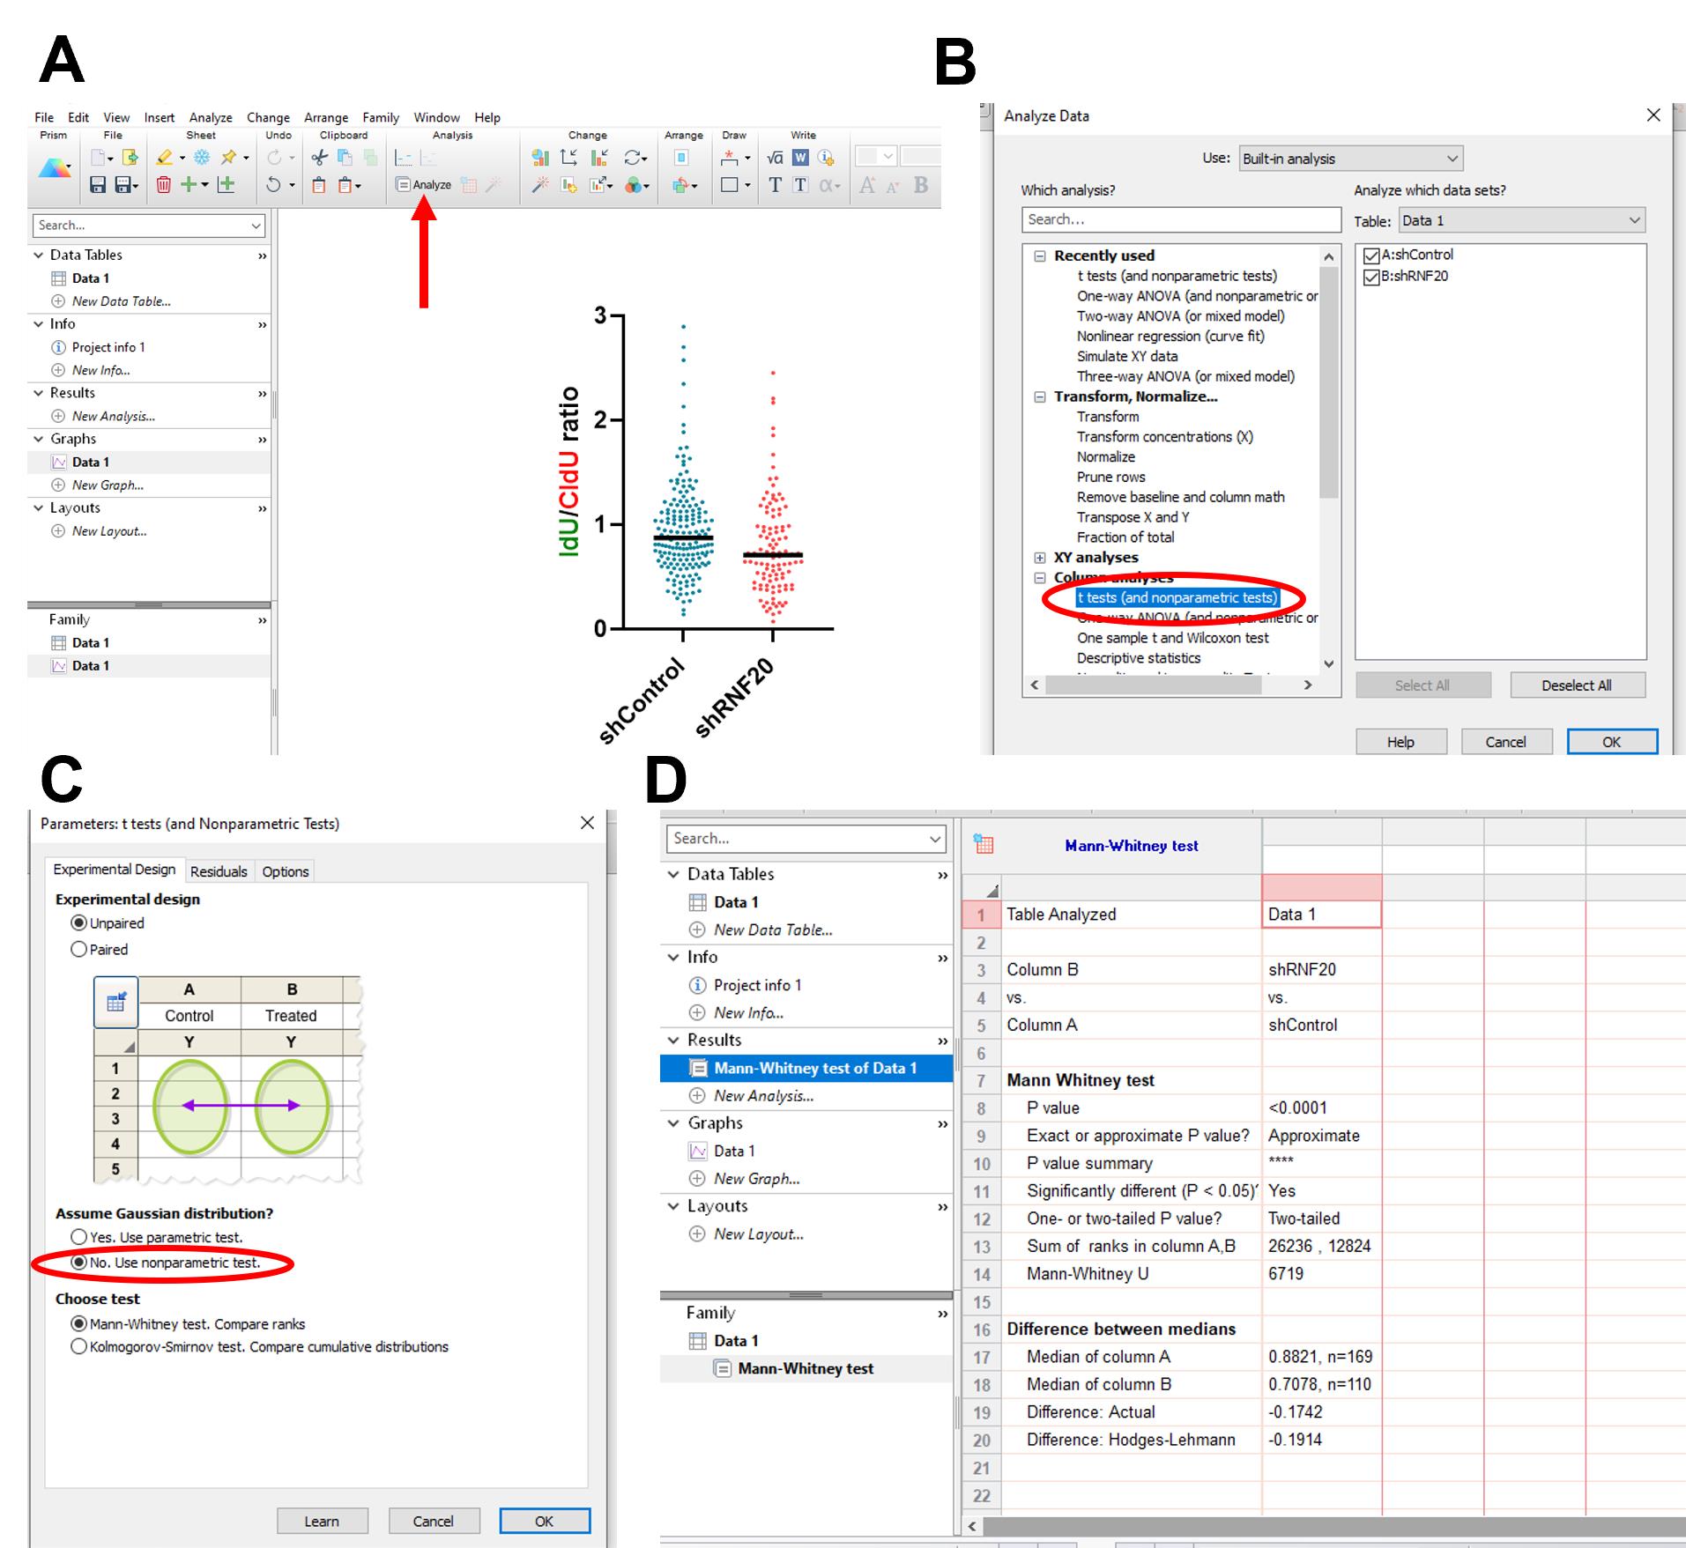Click the Insert equation square-root icon

[775, 158]
